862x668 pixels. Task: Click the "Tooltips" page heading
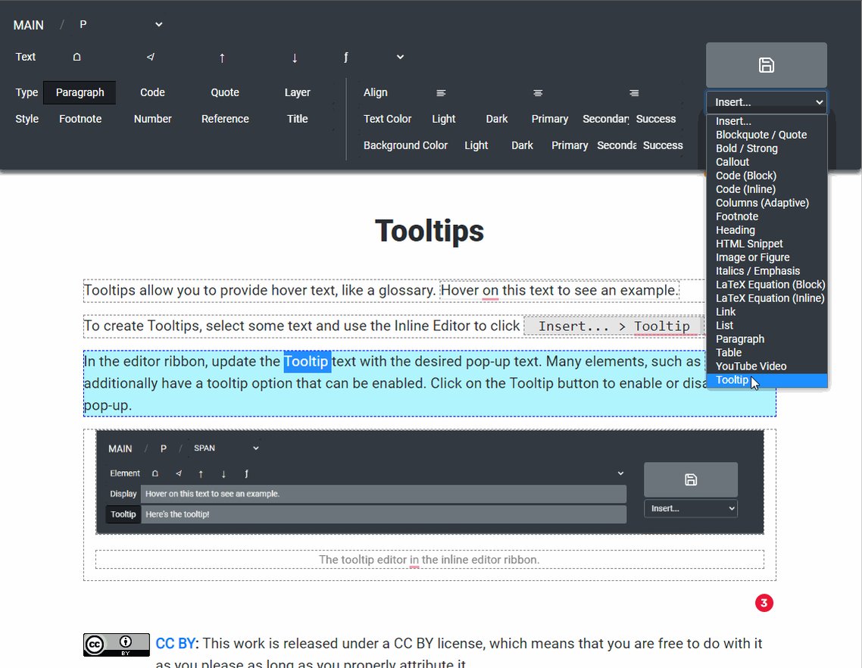(429, 231)
